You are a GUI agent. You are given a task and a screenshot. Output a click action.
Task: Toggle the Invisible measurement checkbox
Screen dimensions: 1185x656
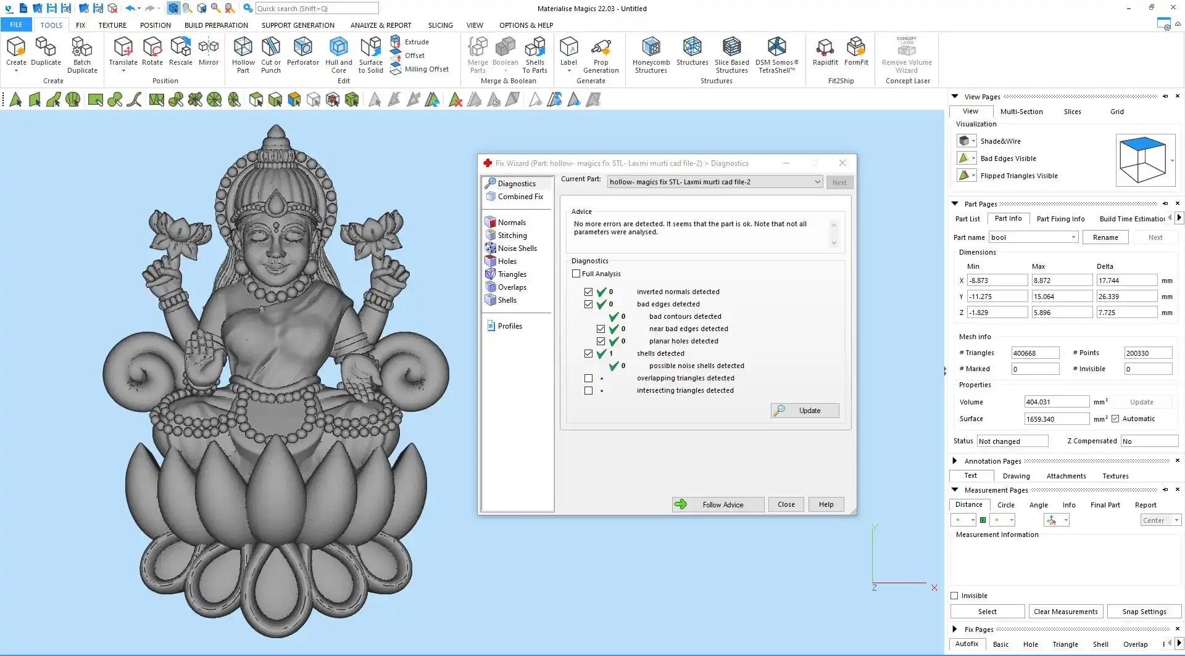point(955,596)
